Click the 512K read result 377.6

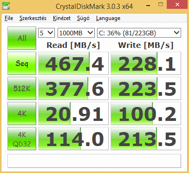[73, 88]
